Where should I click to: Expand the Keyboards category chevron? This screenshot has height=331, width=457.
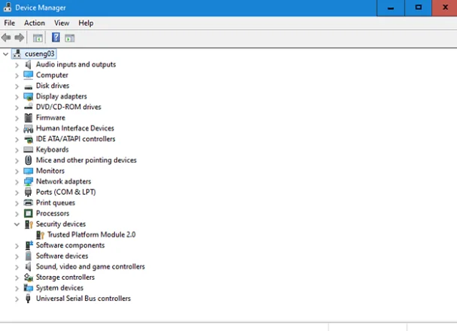[17, 150]
